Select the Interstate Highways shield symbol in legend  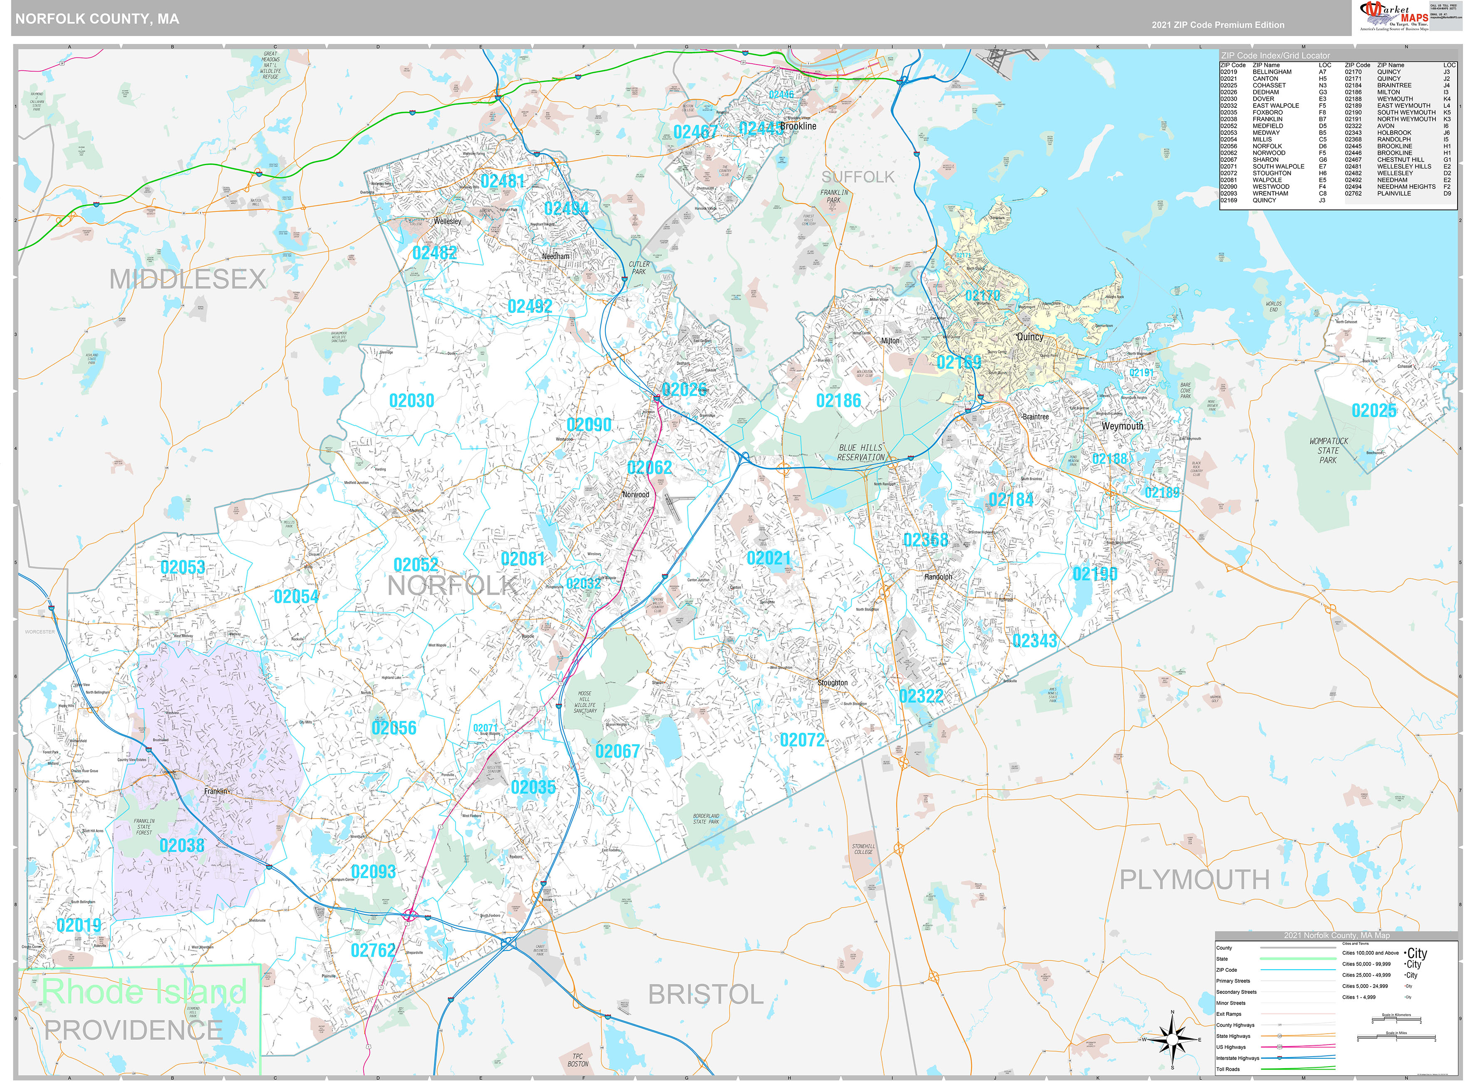click(1279, 1058)
